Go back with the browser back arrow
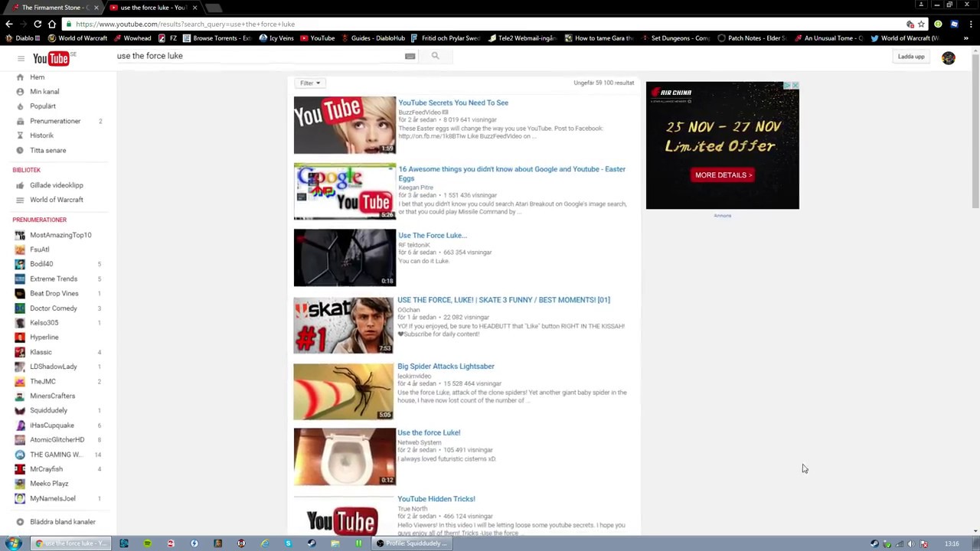980x551 pixels. pos(8,24)
